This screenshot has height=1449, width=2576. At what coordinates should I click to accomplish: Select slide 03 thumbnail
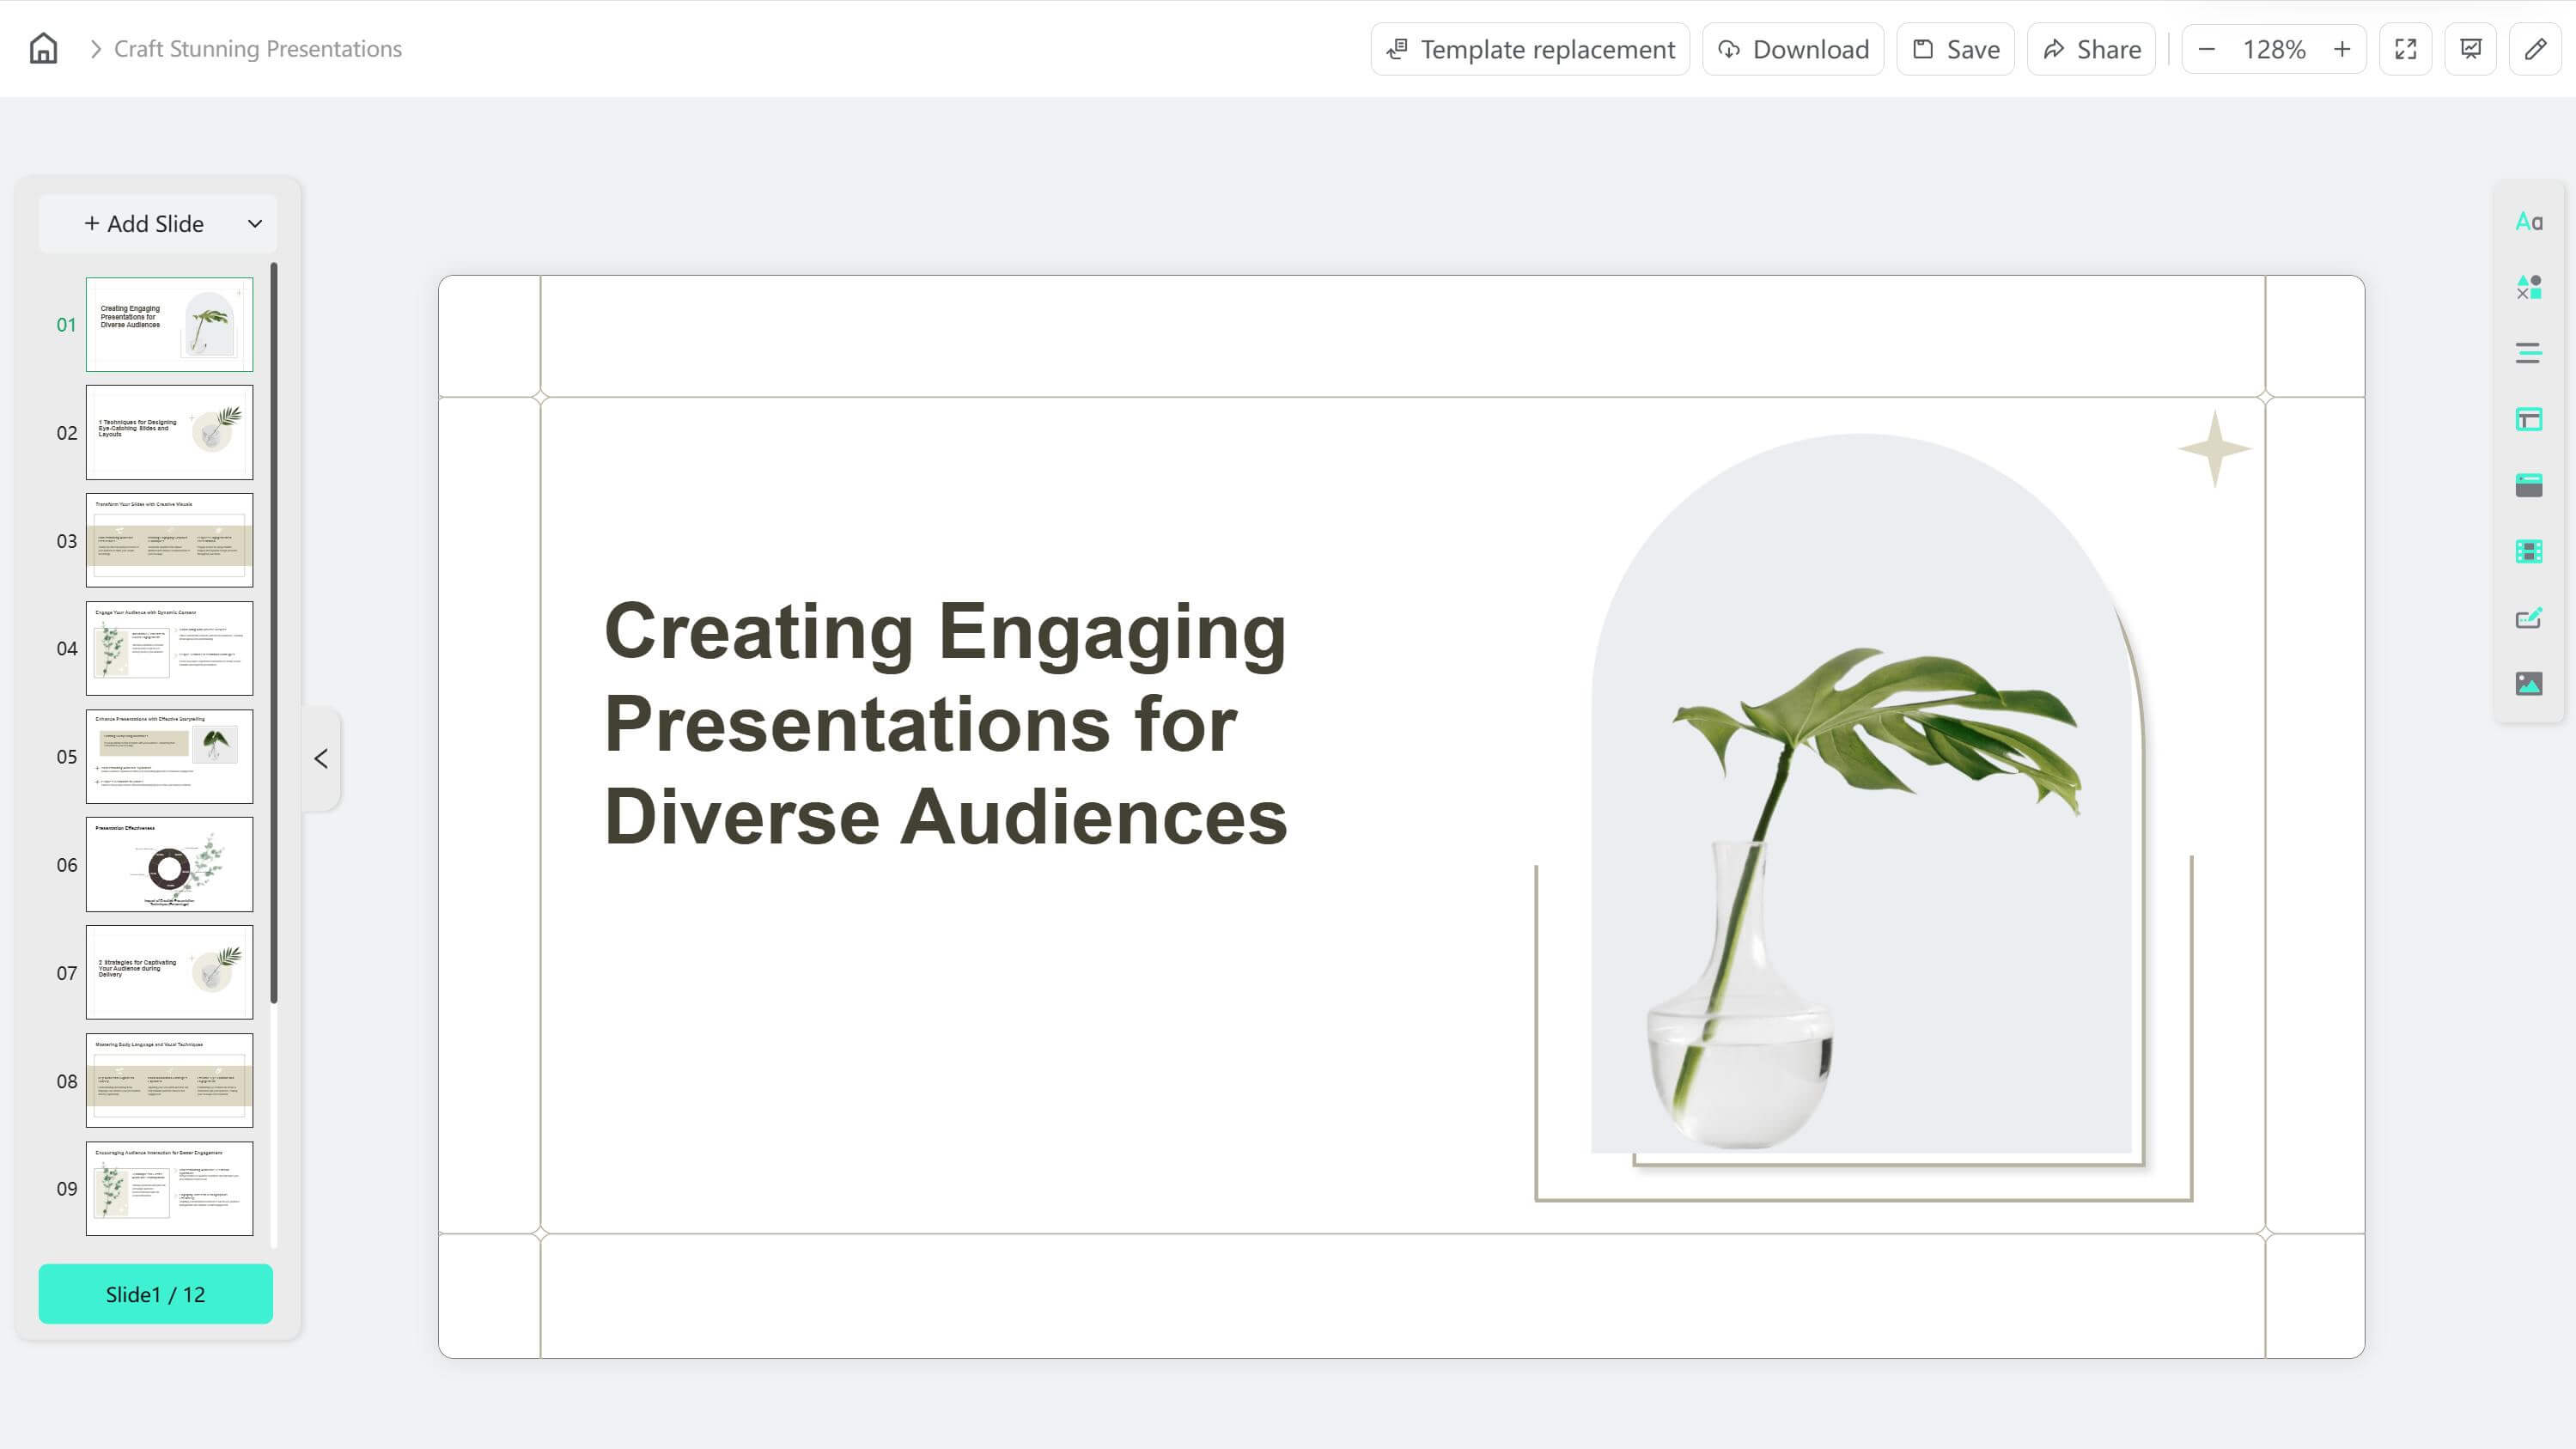(x=169, y=540)
